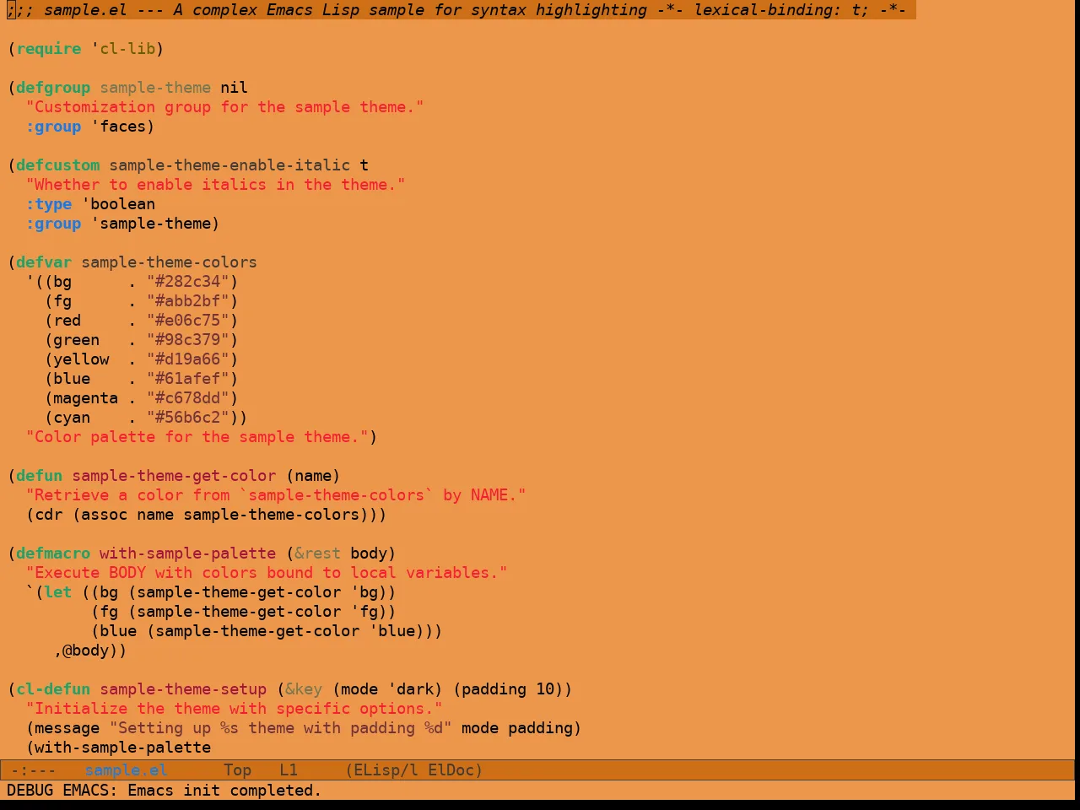Click the color string "#61afef"

(187, 379)
